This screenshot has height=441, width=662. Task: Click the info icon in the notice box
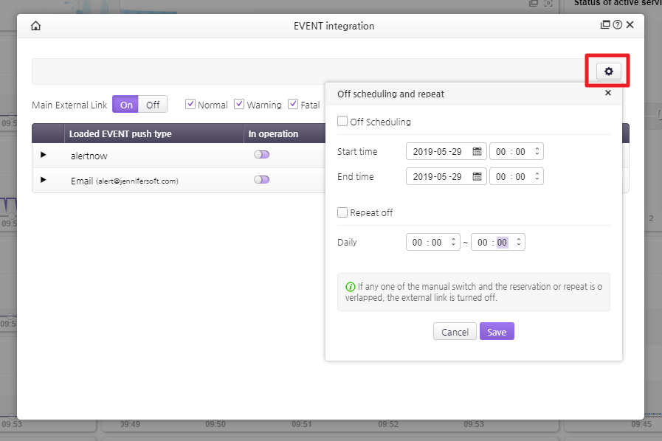tap(351, 286)
